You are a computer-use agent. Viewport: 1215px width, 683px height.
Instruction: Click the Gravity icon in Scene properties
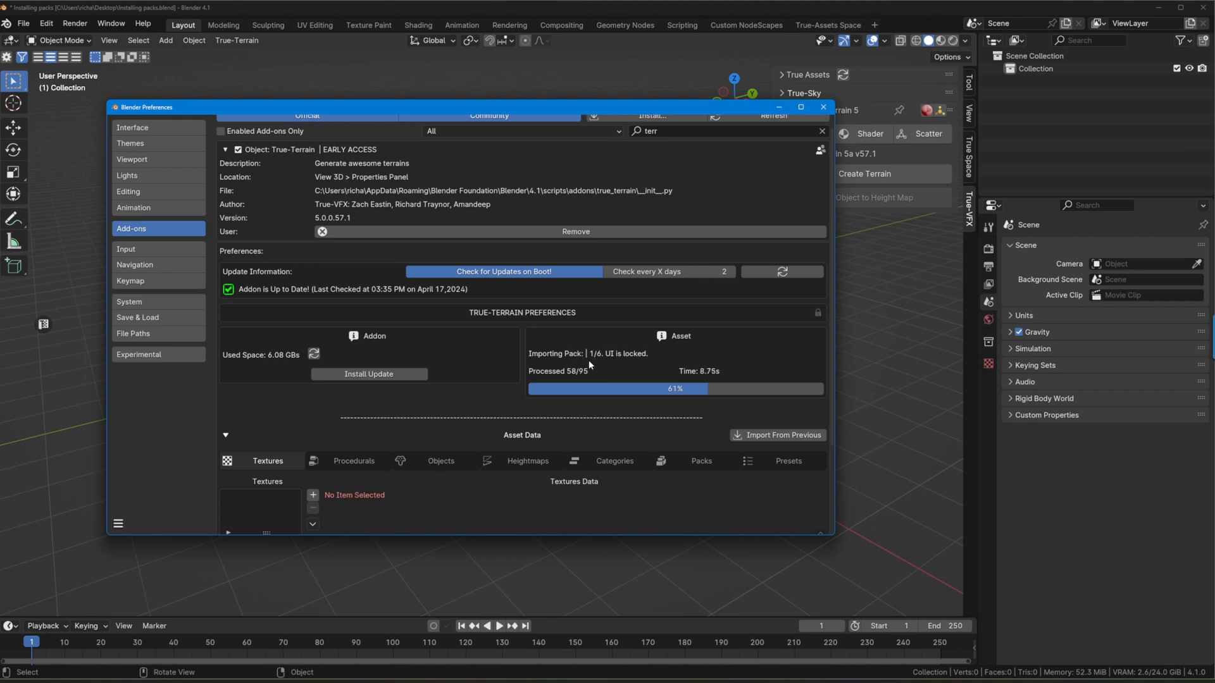click(1021, 332)
